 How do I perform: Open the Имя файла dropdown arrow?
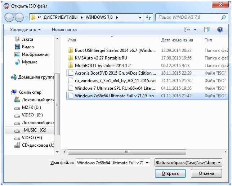tap(147, 163)
